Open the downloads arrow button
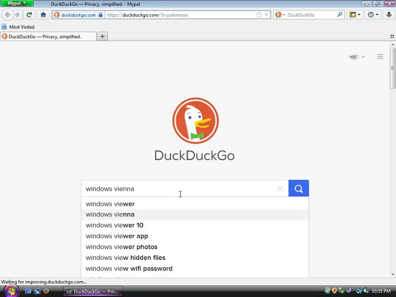396x297 pixels. point(389,15)
